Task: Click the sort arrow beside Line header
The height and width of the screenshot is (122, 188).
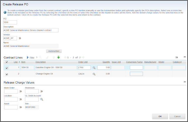Action: [19, 62]
